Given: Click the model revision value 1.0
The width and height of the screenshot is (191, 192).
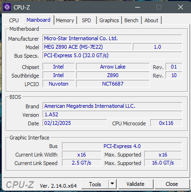Looking at the screenshot, I should point(157,47).
